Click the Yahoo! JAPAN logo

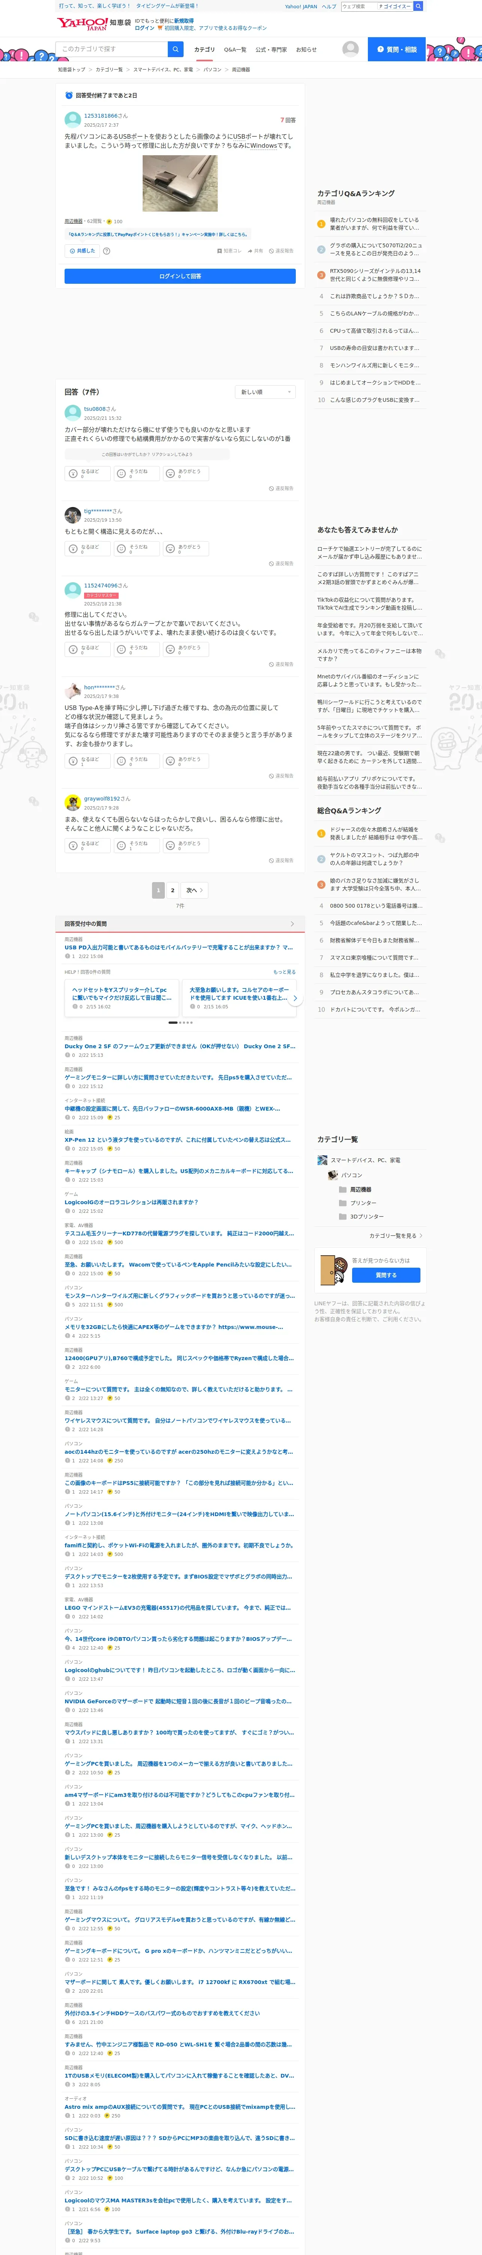pos(81,24)
